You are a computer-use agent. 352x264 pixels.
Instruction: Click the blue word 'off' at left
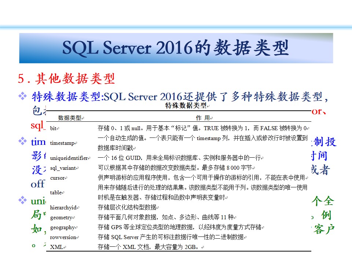coord(38,184)
